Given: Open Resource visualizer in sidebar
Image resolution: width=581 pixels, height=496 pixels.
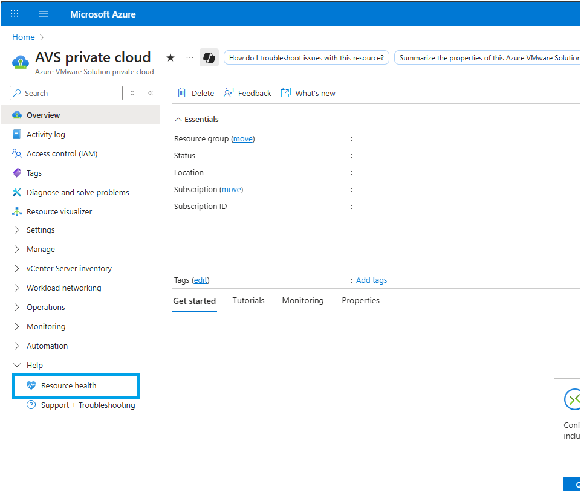Looking at the screenshot, I should tap(59, 211).
